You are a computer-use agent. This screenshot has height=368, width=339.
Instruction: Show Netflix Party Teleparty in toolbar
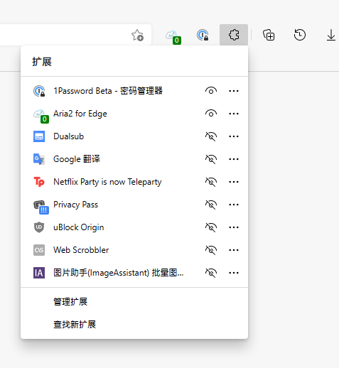tap(211, 182)
